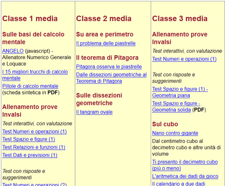Image resolution: width=225 pixels, height=186 pixels.
Task: Click "Allenamento prove Invalsi" heading in Classe 3
Action: click(180, 38)
